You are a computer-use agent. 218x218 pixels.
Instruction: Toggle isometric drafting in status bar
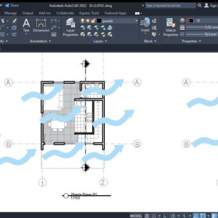[183, 216]
